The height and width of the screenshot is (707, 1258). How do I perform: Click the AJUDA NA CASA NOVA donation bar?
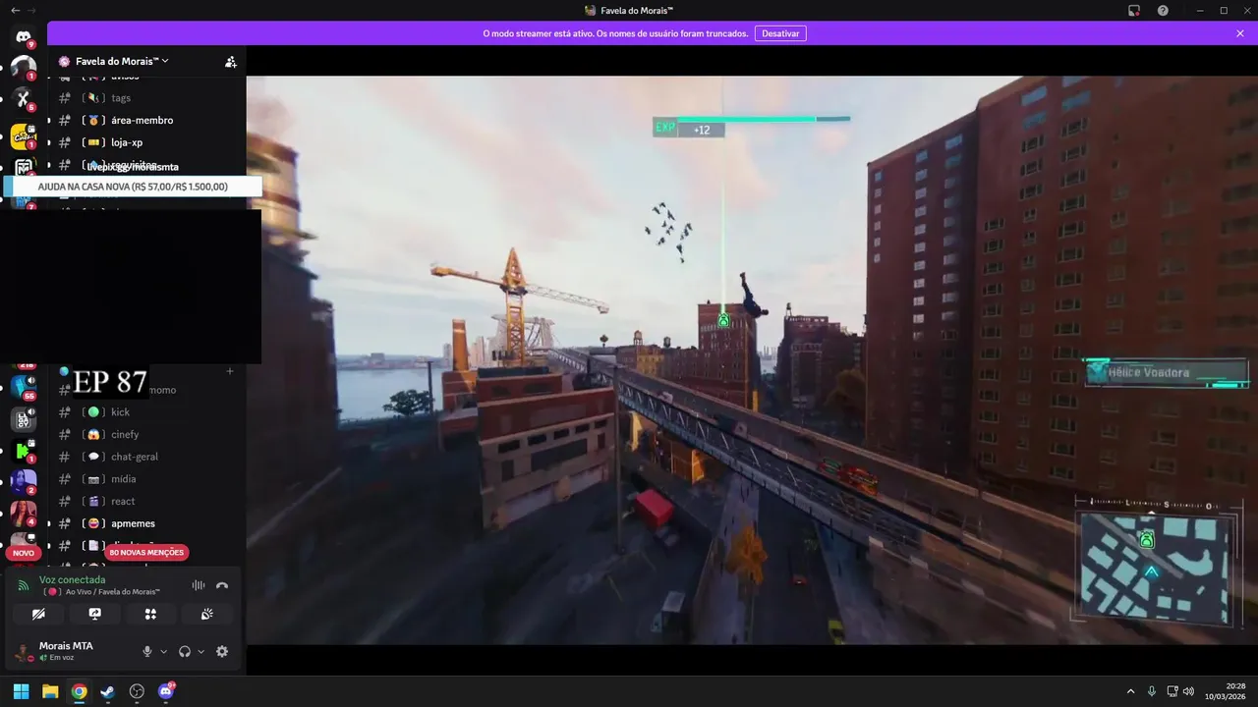pyautogui.click(x=133, y=187)
